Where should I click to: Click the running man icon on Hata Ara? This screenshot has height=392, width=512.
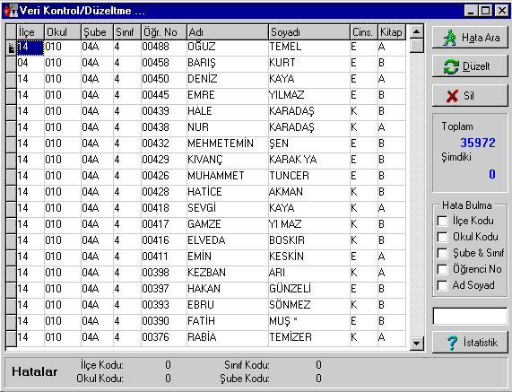[449, 38]
